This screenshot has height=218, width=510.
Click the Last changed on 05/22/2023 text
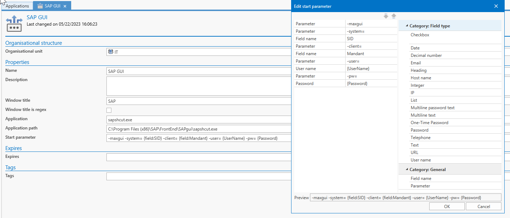click(62, 24)
